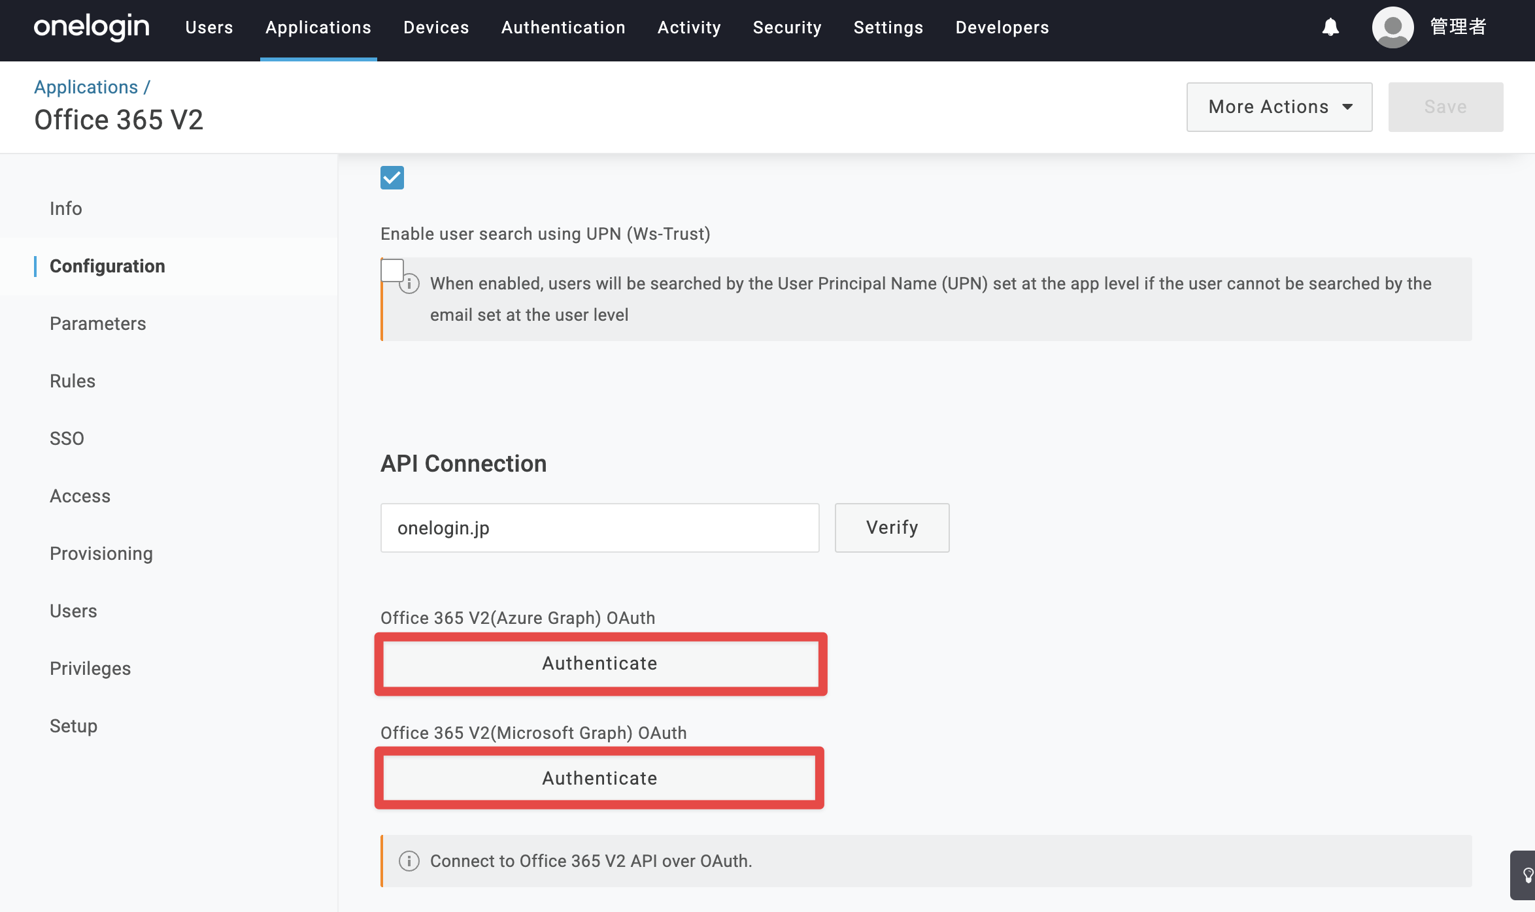The width and height of the screenshot is (1535, 912).
Task: Open the user avatar profile menu
Action: click(1392, 27)
